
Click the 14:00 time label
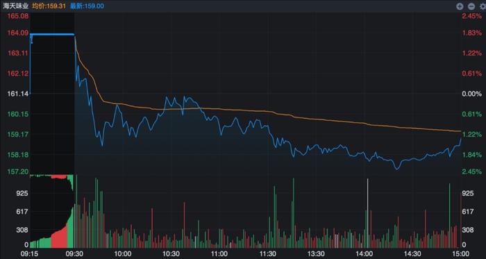pos(364,253)
